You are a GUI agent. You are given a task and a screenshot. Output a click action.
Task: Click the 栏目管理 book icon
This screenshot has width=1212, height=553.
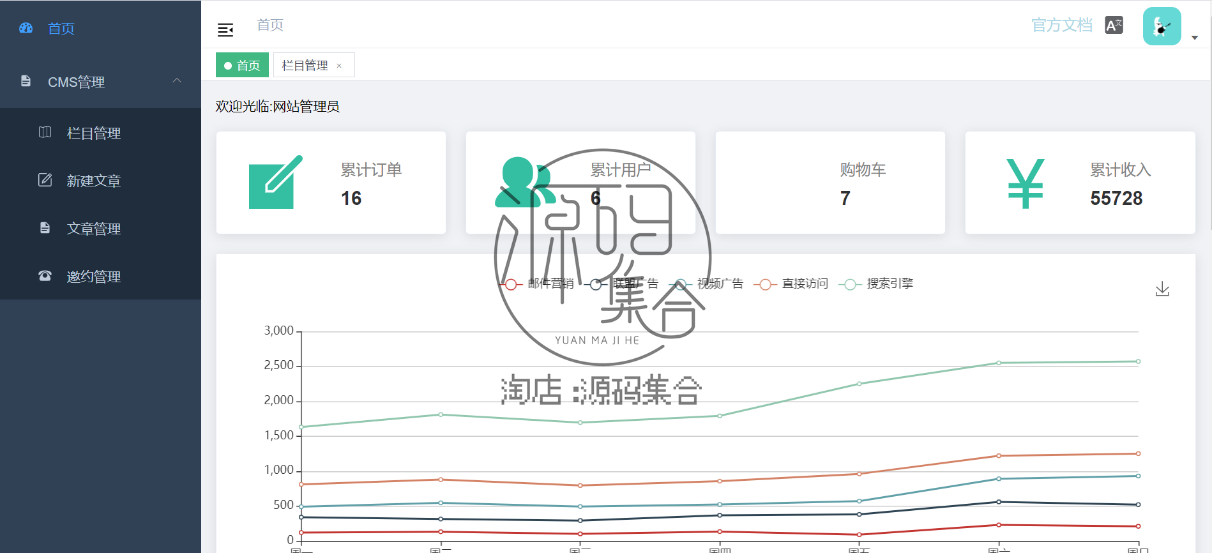pyautogui.click(x=45, y=132)
